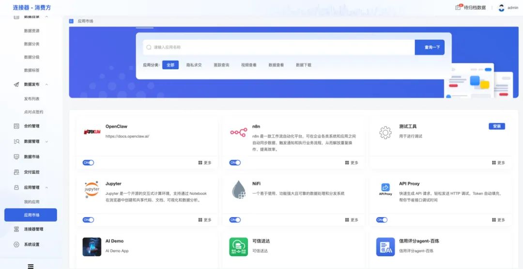Viewport: 523px width, 269px height.
Task: Click the 连接器管理 sidebar icon
Action: click(x=16, y=229)
